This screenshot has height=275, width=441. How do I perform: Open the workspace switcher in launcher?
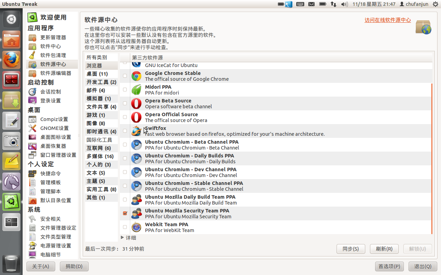[11, 222]
